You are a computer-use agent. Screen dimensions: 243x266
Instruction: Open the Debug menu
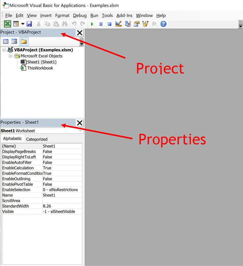80,16
